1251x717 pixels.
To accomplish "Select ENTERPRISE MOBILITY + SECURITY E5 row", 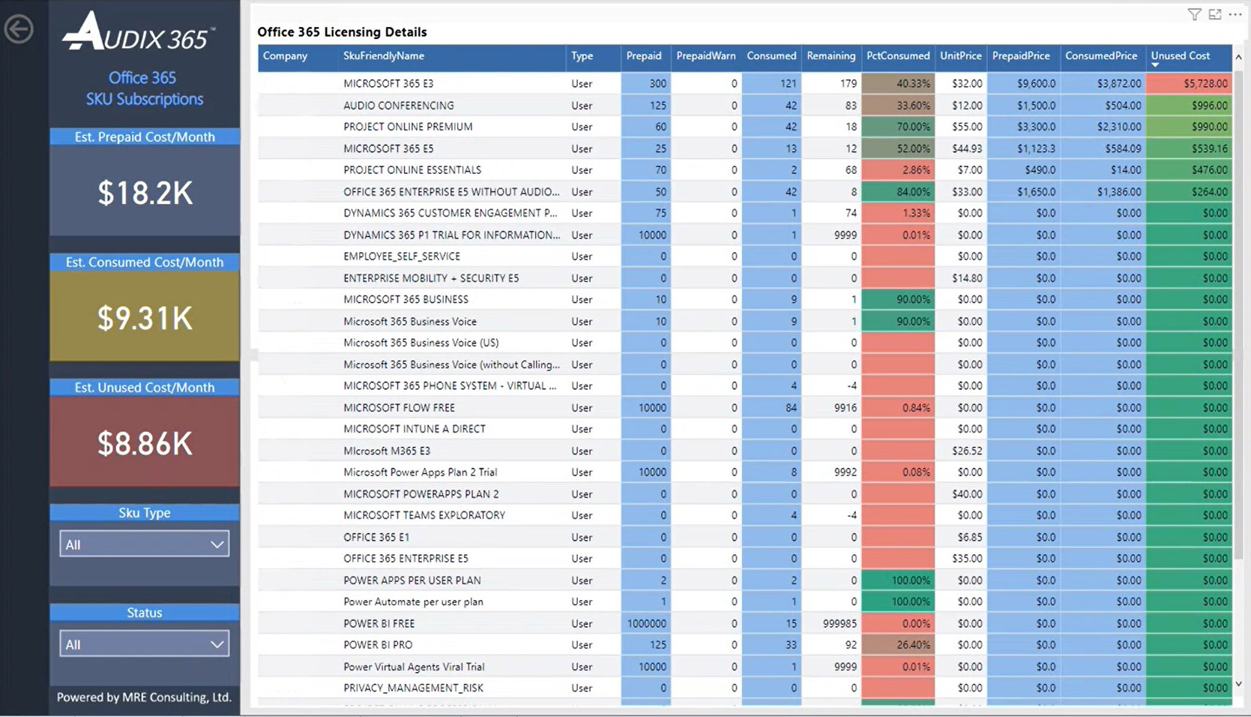I will (x=431, y=278).
